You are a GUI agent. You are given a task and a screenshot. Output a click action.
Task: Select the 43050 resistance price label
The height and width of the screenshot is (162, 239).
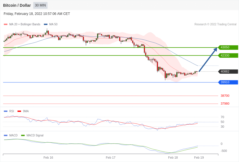click(228, 48)
